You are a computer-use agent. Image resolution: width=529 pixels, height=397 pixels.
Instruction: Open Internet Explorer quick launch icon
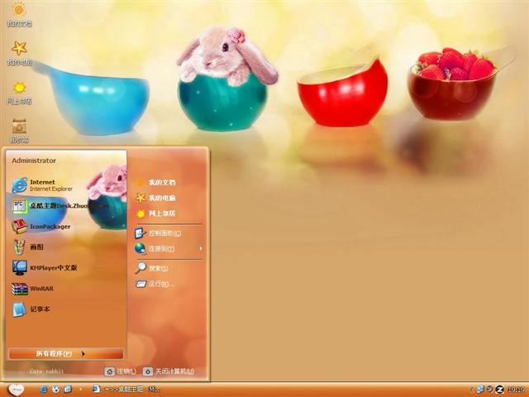tap(43, 390)
